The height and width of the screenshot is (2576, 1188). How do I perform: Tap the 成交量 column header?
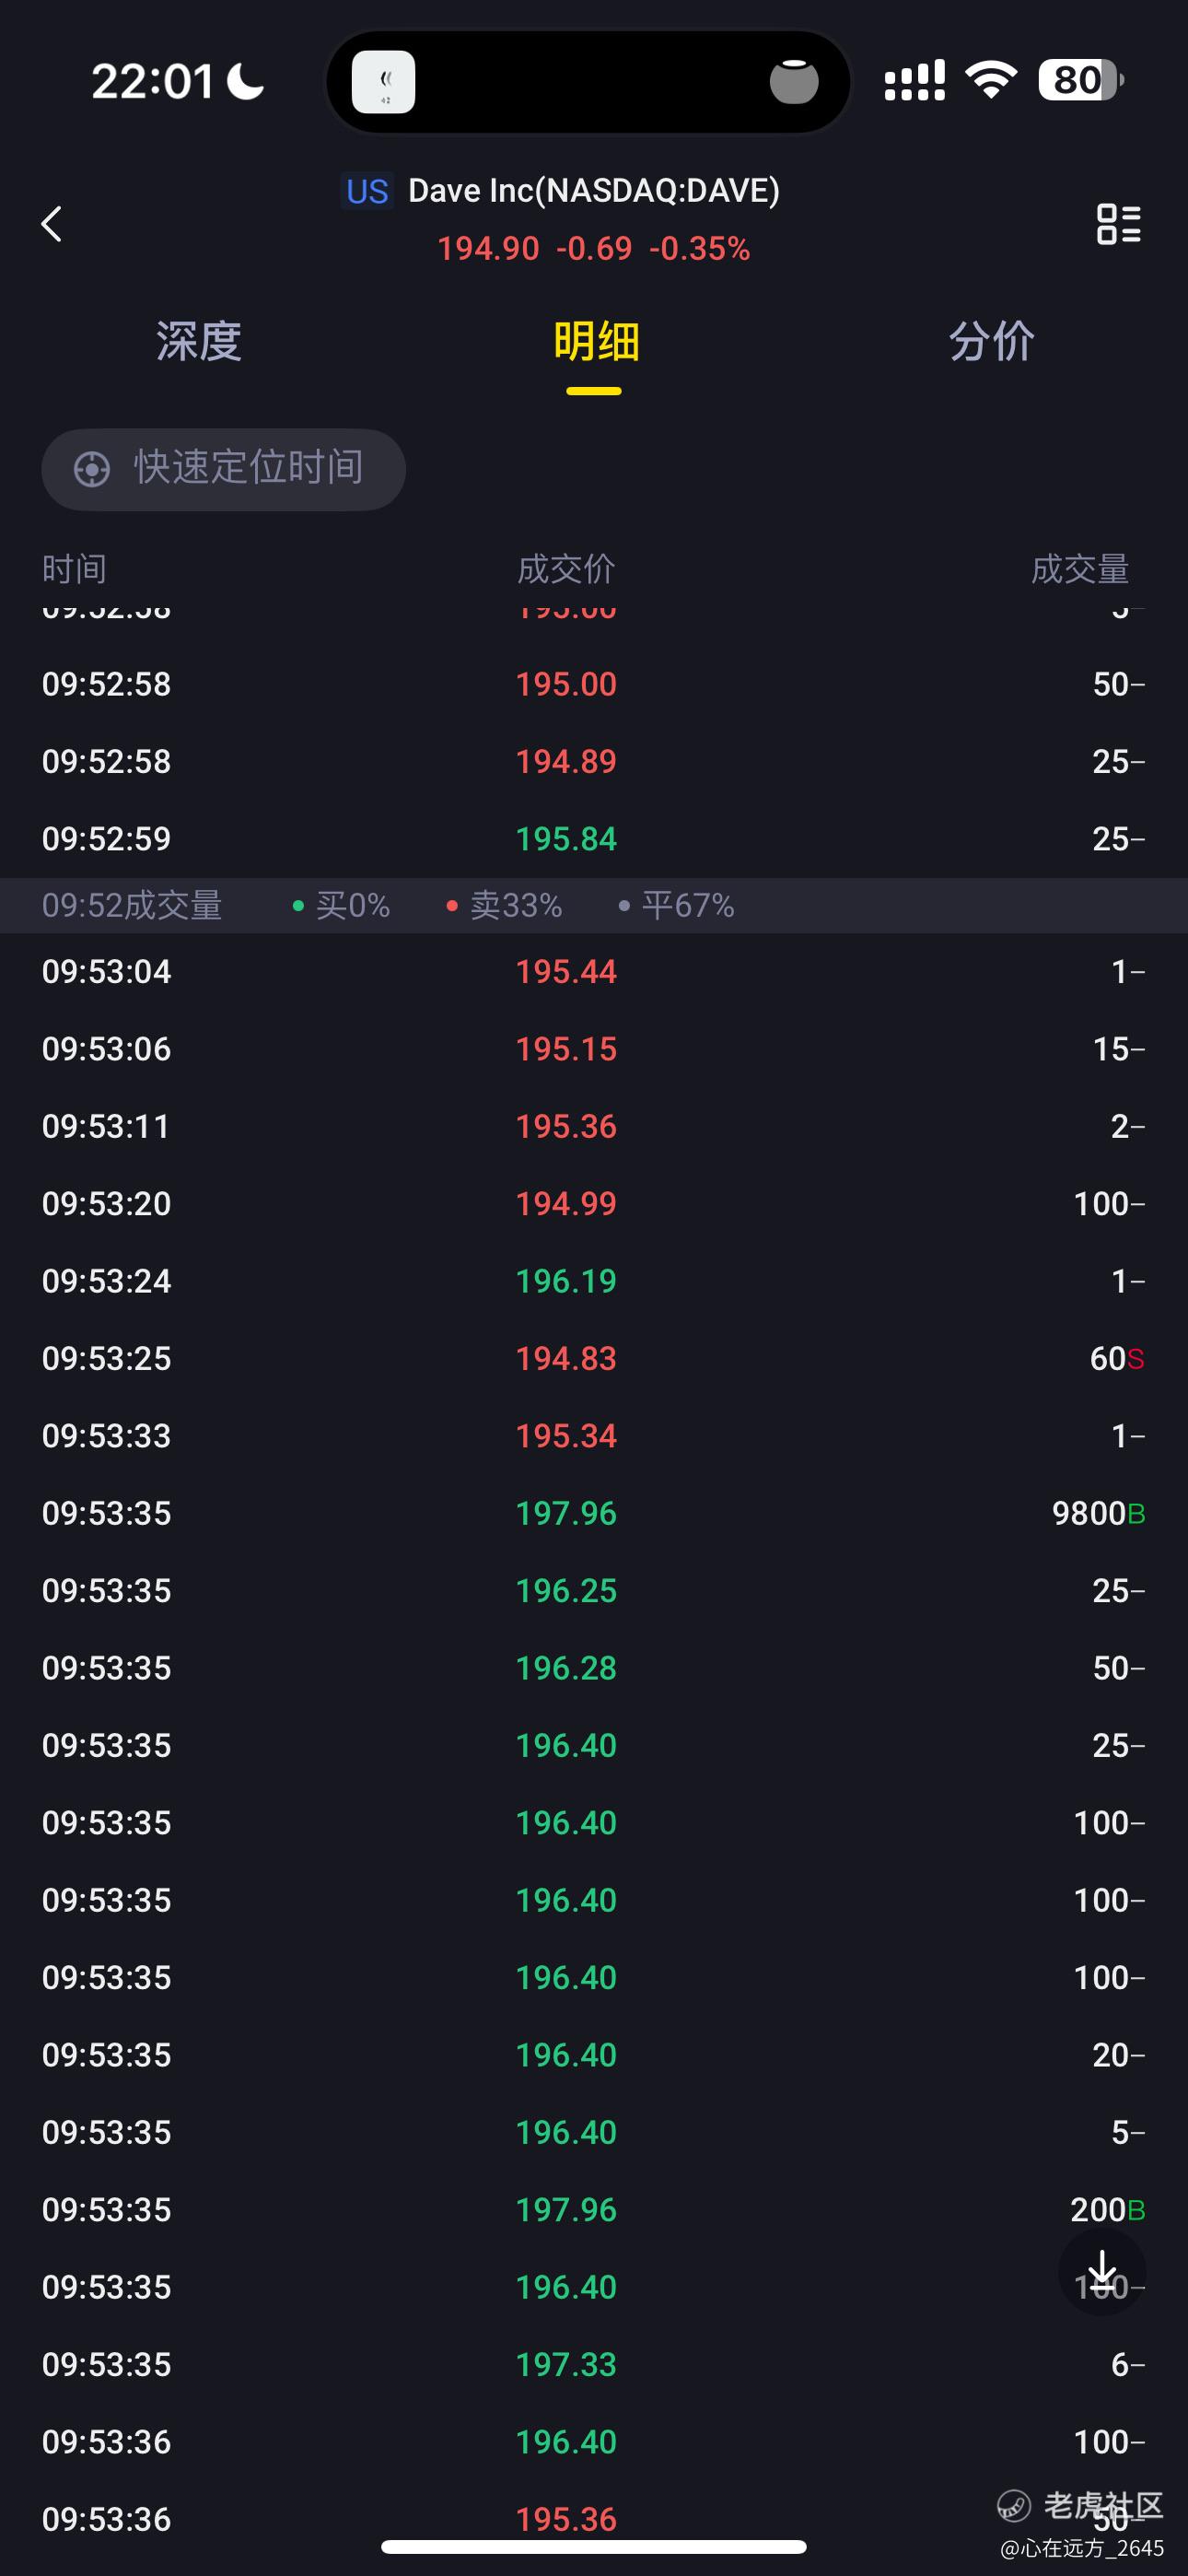[1080, 569]
